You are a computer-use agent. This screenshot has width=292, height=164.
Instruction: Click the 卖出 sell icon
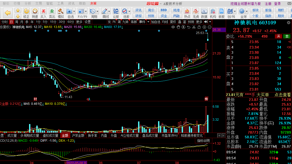coord(52,13)
